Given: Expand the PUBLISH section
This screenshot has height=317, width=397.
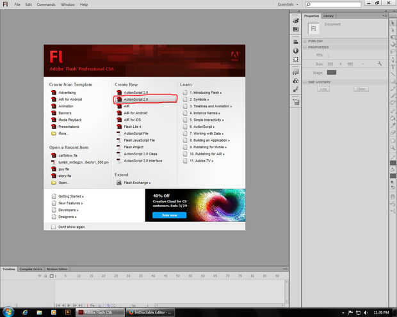Looking at the screenshot, I should click(305, 41).
